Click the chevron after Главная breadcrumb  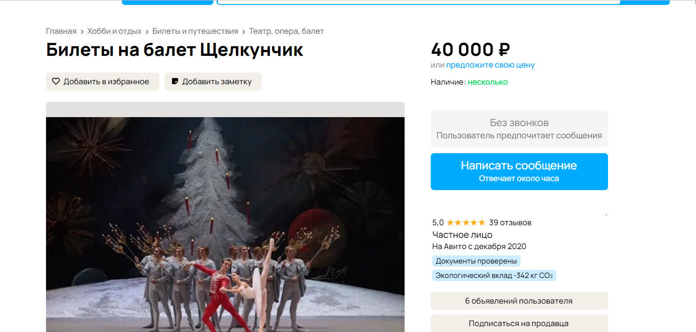pyautogui.click(x=82, y=32)
